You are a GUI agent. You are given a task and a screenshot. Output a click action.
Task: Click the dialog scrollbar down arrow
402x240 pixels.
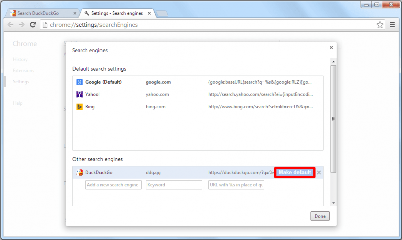click(333, 203)
